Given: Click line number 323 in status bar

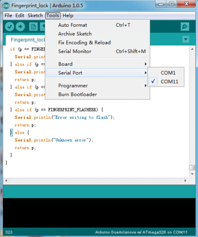Looking at the screenshot, I should (x=9, y=232).
